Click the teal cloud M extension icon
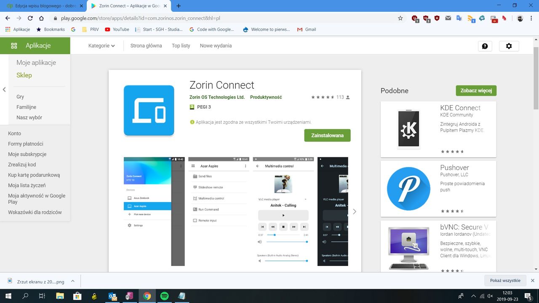Viewport: 539px width, 303px height. tap(482, 18)
